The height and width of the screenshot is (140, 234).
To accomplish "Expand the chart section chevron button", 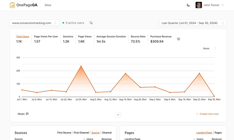I will tap(118, 115).
